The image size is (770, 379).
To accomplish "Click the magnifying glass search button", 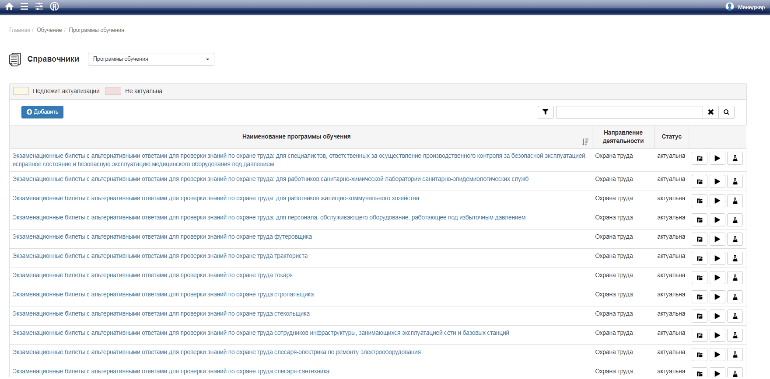I will click(x=726, y=112).
